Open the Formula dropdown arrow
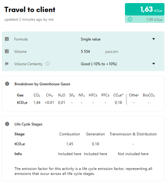The height and width of the screenshot is (182, 166). (154, 39)
